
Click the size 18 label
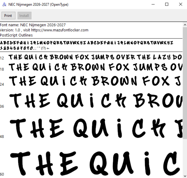point(2,69)
